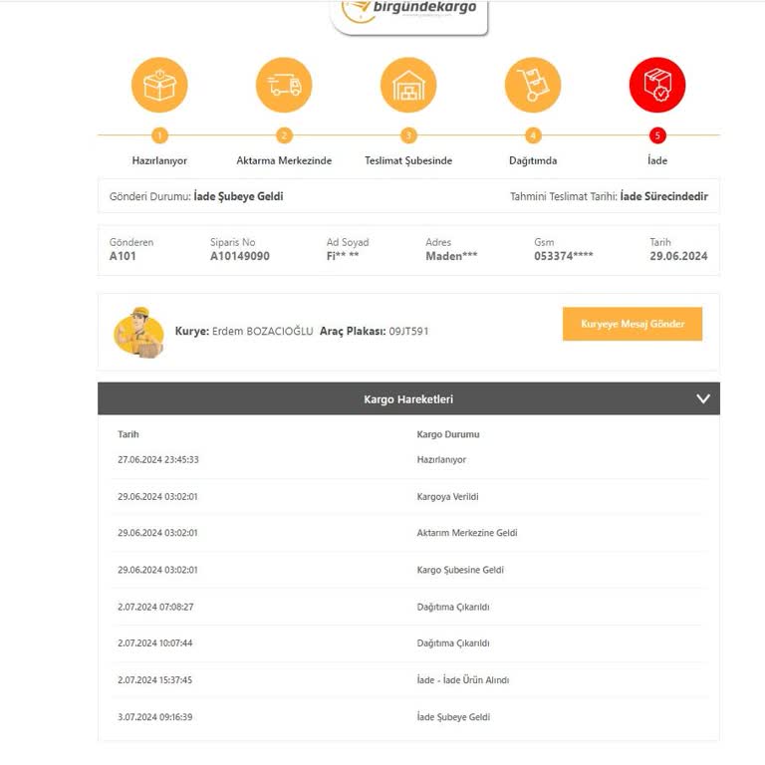Click the İade Şubeye Geldi table row

[x=408, y=717]
